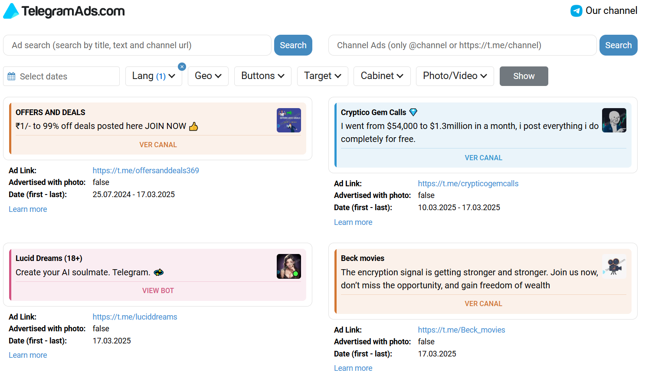This screenshot has height=386, width=655.
Task: Expand the Lang dropdown filter
Action: [x=154, y=76]
